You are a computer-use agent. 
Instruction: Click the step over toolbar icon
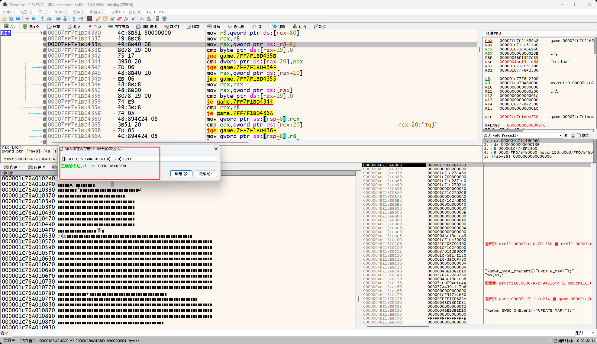(49, 19)
